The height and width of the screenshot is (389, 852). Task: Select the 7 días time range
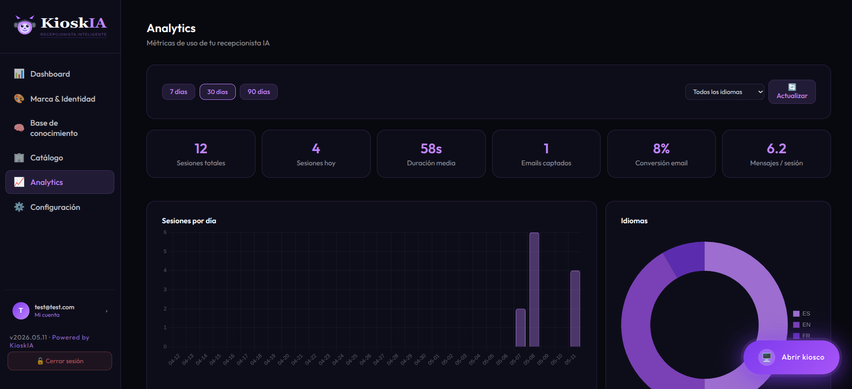(179, 92)
